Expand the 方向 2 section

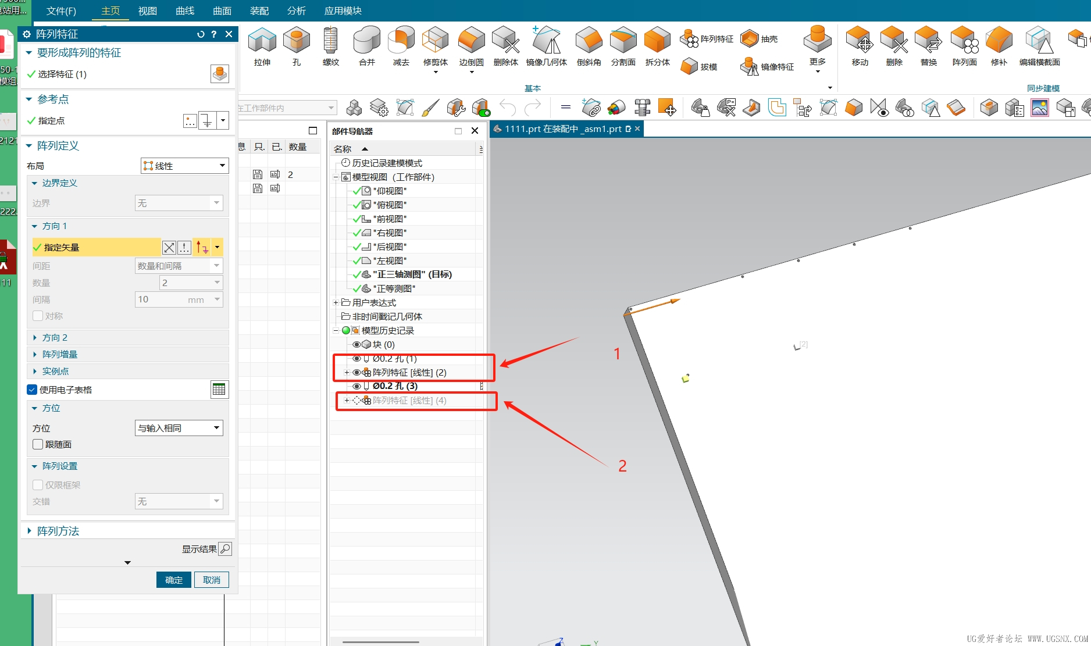tap(55, 337)
